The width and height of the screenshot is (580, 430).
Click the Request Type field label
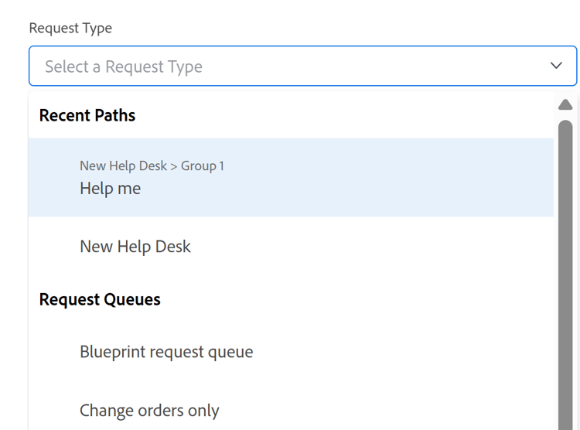(x=70, y=28)
